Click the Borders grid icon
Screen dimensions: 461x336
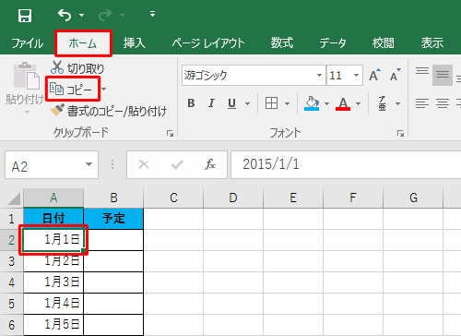[x=271, y=103]
